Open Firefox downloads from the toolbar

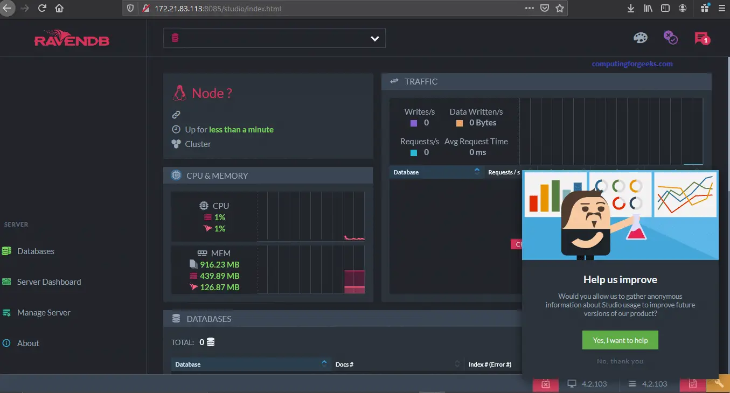tap(630, 8)
